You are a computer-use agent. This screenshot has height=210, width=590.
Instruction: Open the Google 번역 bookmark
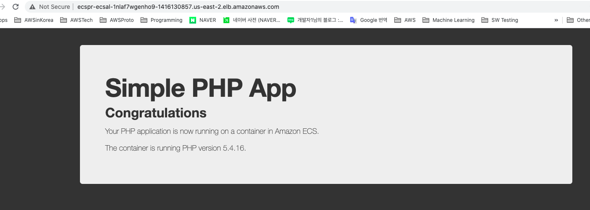[x=369, y=20]
